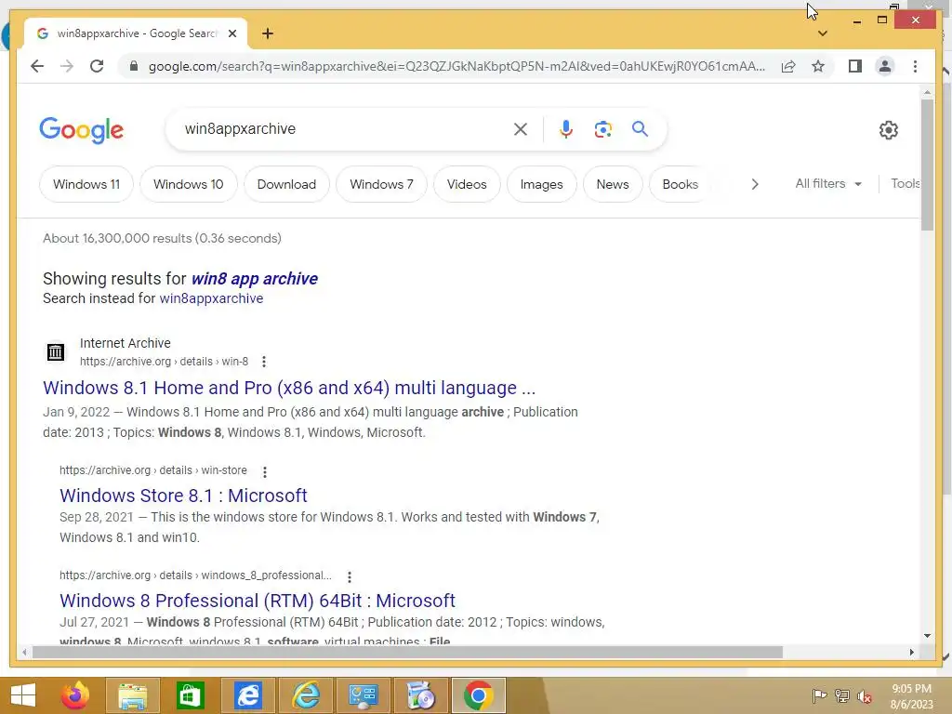Bookmark this tab with the star
Image resolution: width=952 pixels, height=714 pixels.
coord(818,66)
